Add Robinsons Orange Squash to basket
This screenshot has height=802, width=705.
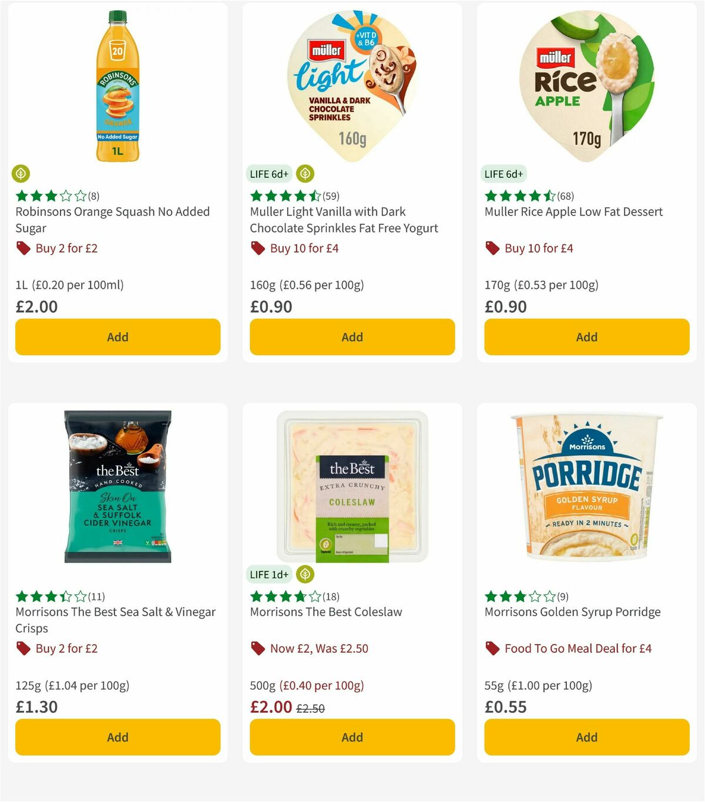tap(117, 336)
